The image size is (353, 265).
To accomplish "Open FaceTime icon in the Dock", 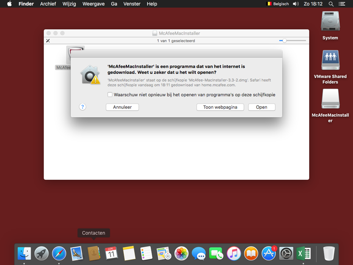I will [x=216, y=253].
